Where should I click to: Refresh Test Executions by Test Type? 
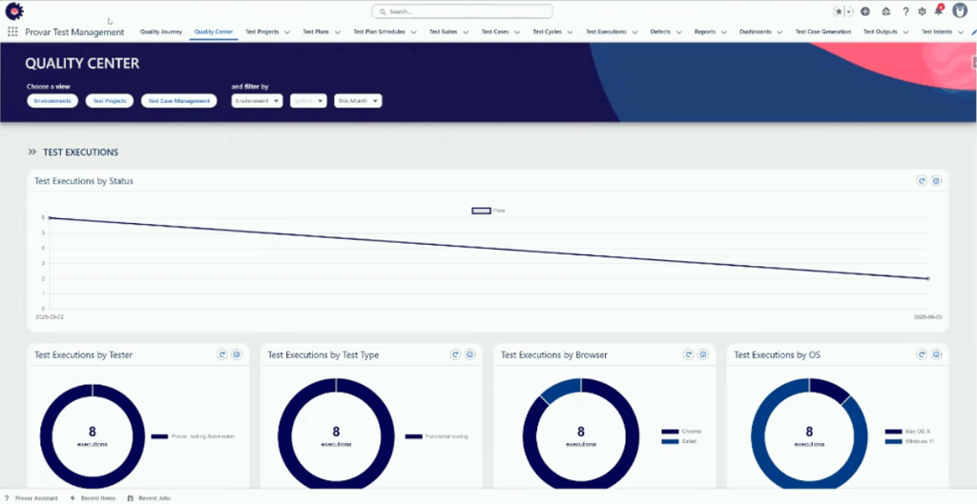[455, 354]
